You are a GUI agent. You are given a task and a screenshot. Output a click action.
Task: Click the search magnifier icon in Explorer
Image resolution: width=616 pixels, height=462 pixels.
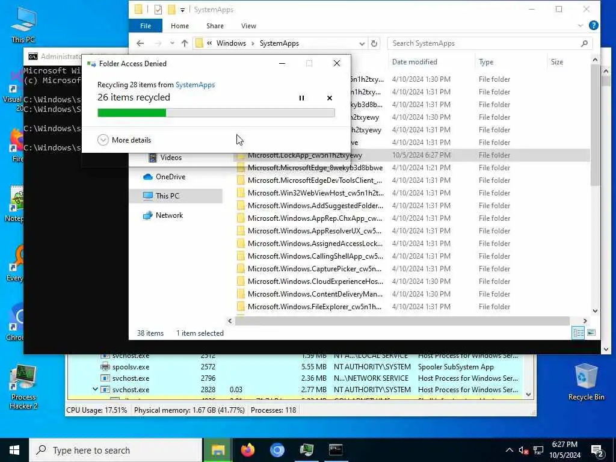point(585,43)
